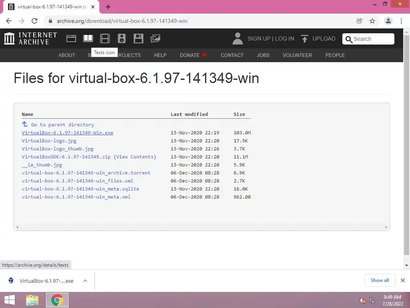Click the taskbar clock 8:49 AM

click(x=392, y=297)
